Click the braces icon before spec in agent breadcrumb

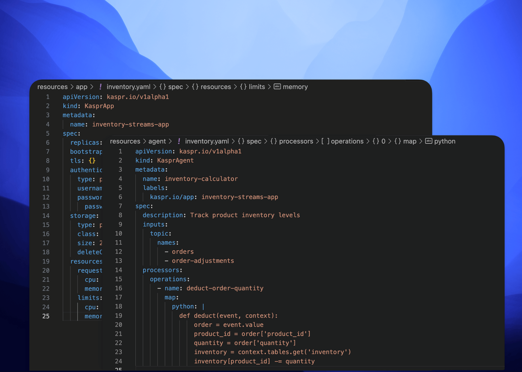point(241,141)
